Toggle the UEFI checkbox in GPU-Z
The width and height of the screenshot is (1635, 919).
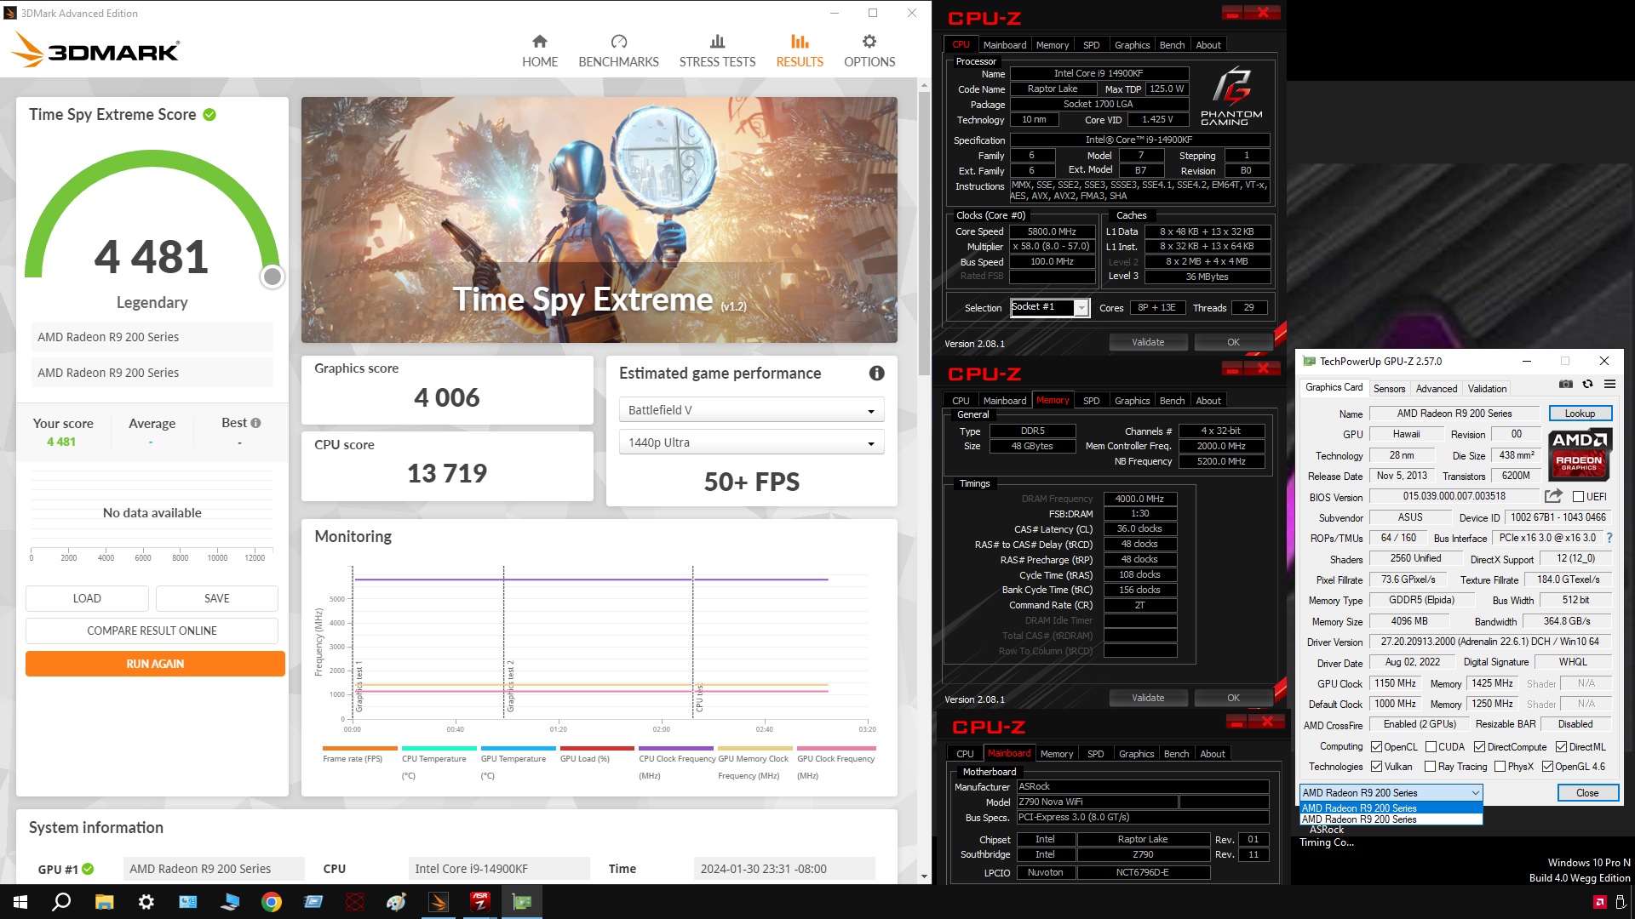click(1578, 496)
